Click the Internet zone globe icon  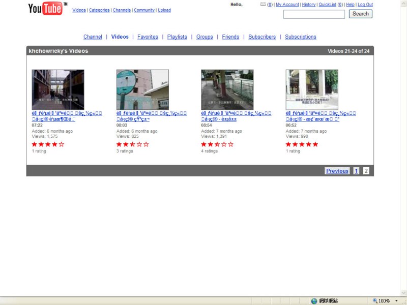pyautogui.click(x=314, y=301)
